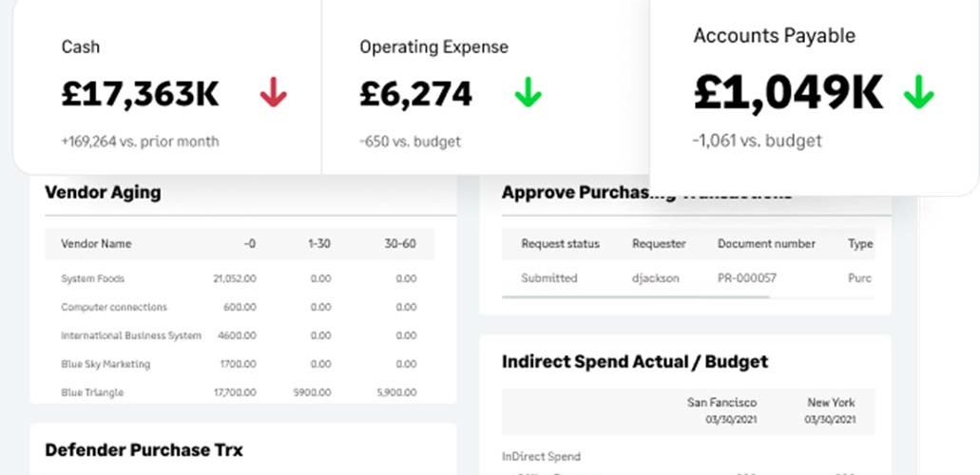Click the Requester column header

tap(659, 244)
